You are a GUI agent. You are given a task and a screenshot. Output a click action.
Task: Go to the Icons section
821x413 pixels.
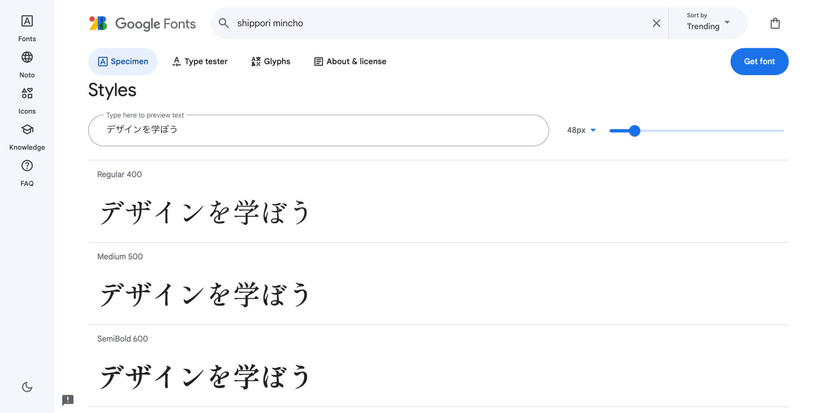27,101
